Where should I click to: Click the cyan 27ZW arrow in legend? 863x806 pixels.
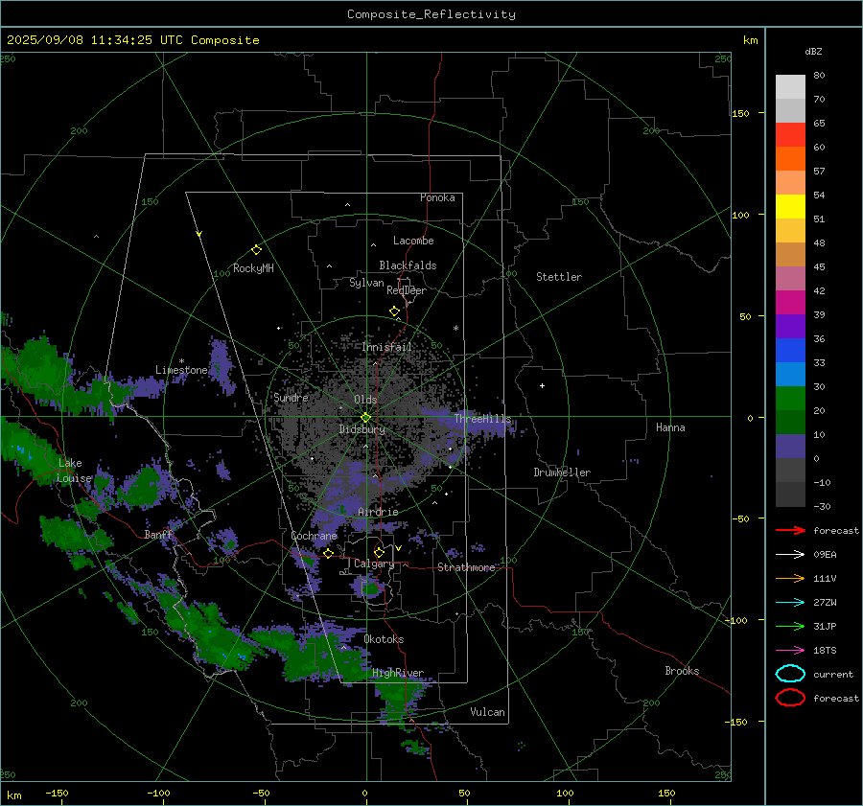pyautogui.click(x=790, y=602)
